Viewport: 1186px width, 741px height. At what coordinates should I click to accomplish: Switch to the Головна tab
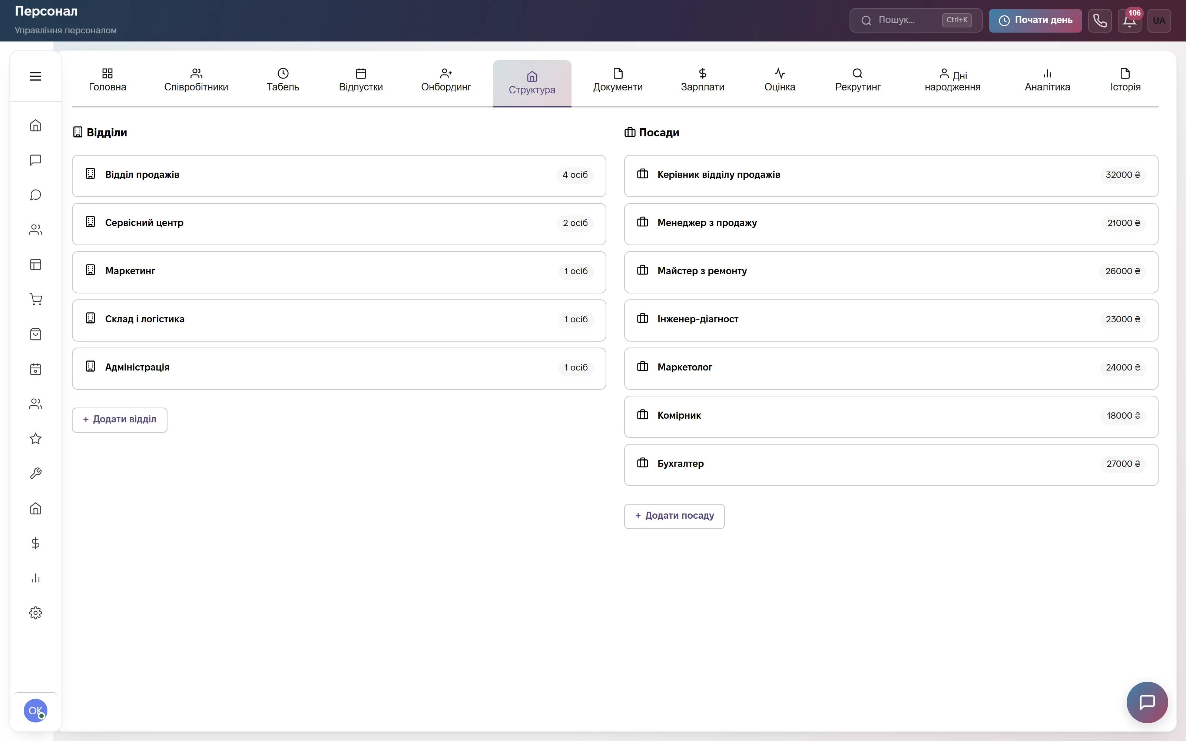107,80
